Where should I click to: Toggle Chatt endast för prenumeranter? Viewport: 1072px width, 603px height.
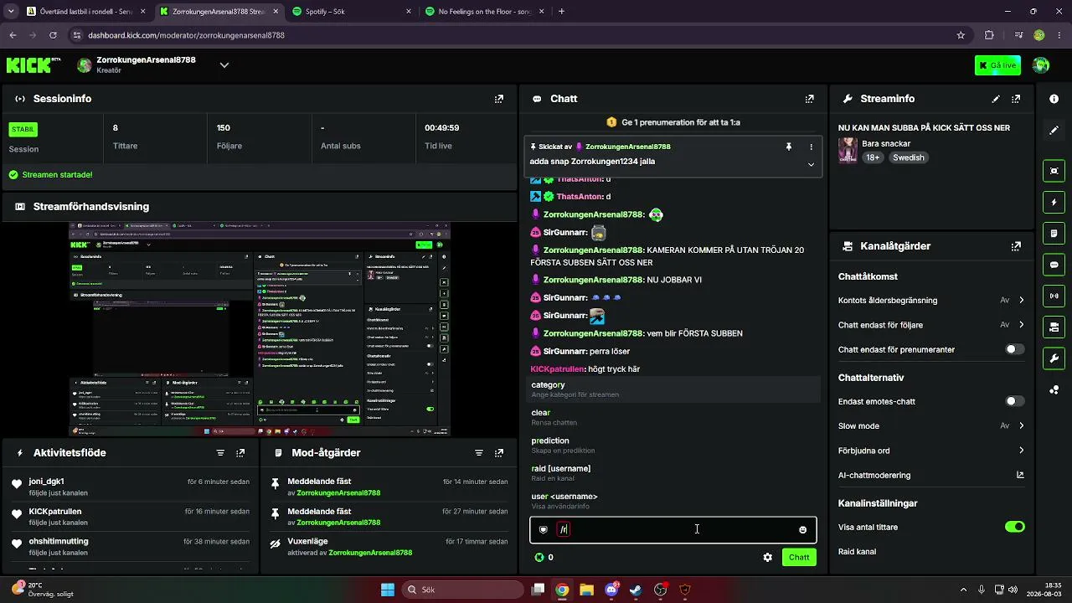pos(1014,349)
